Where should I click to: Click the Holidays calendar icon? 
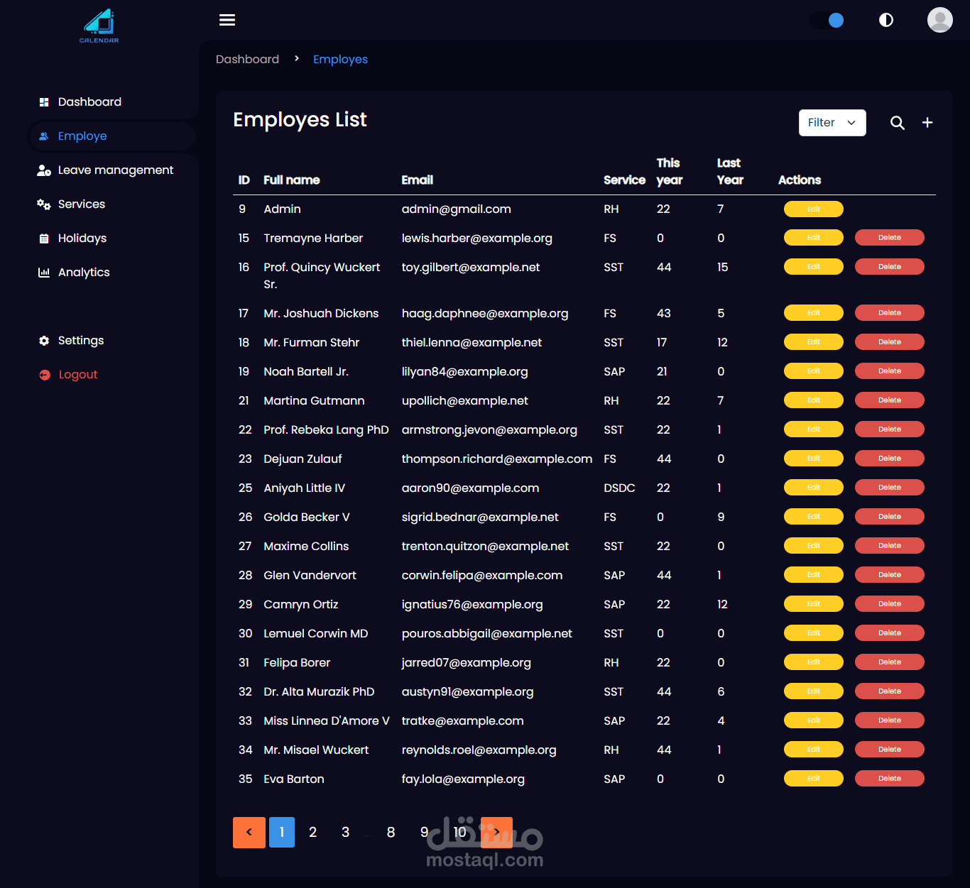44,239
